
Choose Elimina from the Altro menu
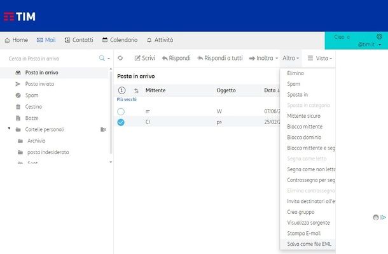tap(295, 73)
